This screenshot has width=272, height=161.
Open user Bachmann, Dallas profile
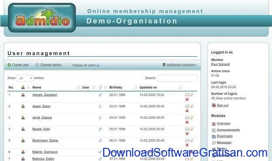coord(45,140)
